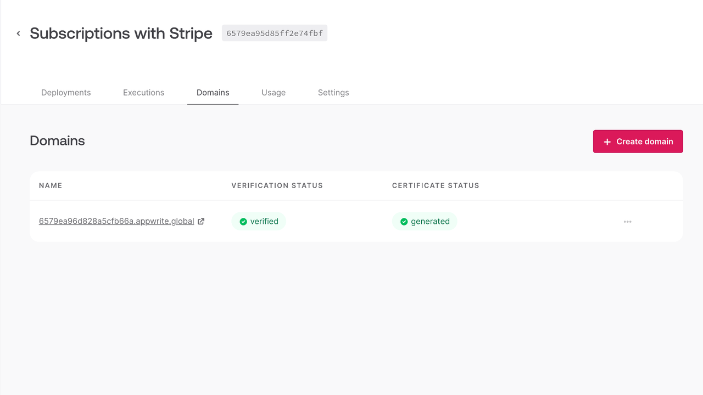Click the Subscriptions with Stripe title
This screenshot has width=703, height=395.
[x=121, y=33]
